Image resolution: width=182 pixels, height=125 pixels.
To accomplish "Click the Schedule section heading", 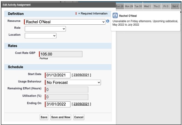I will pyautogui.click(x=15, y=67).
